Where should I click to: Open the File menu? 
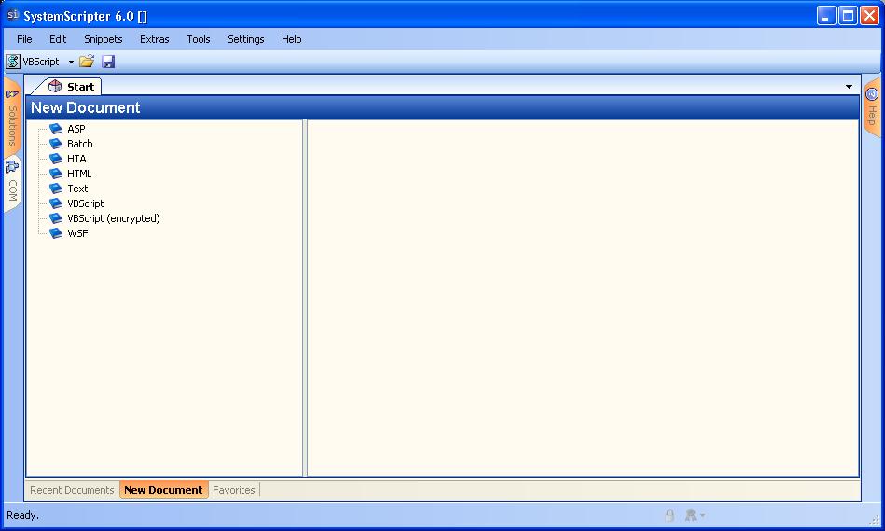24,39
